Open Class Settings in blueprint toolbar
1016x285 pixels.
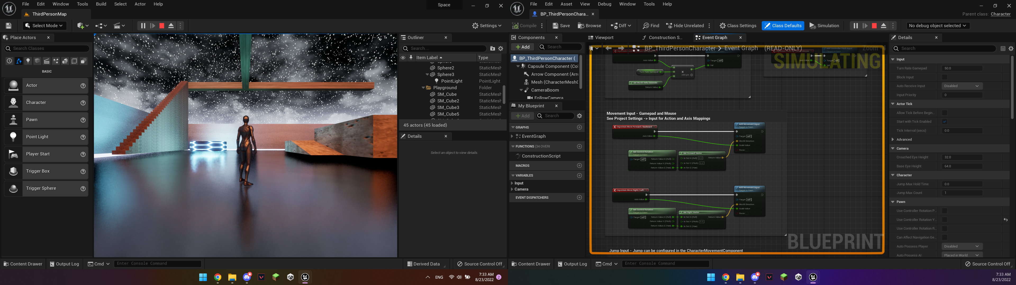pyautogui.click(x=738, y=26)
